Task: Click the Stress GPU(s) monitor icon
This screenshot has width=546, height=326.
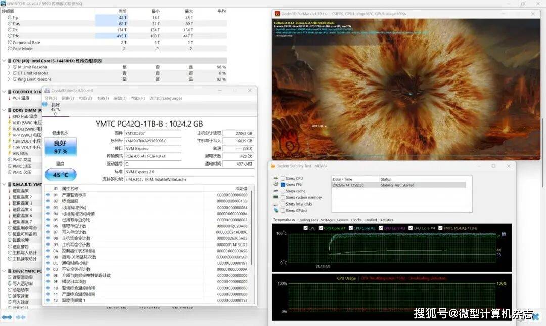Action: 276,210
